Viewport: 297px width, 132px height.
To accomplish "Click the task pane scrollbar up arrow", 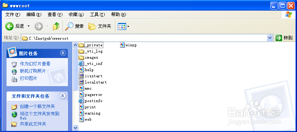I will 75,45.
